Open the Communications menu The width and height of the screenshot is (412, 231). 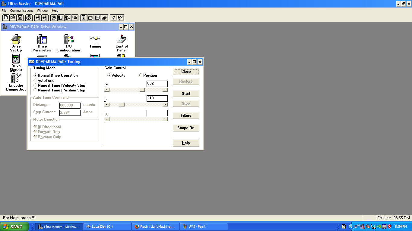[22, 11]
